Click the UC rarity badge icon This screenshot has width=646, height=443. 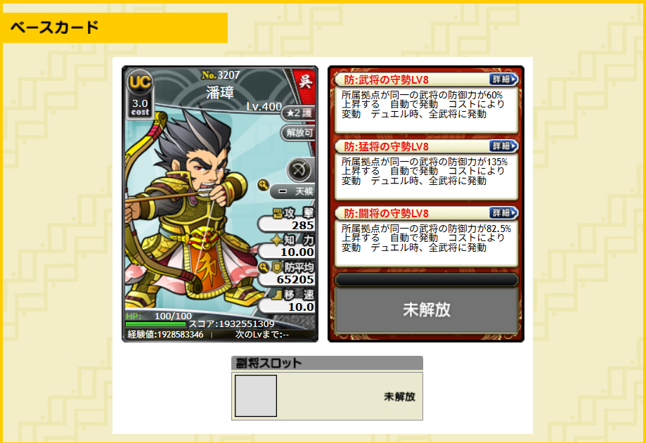[x=140, y=82]
